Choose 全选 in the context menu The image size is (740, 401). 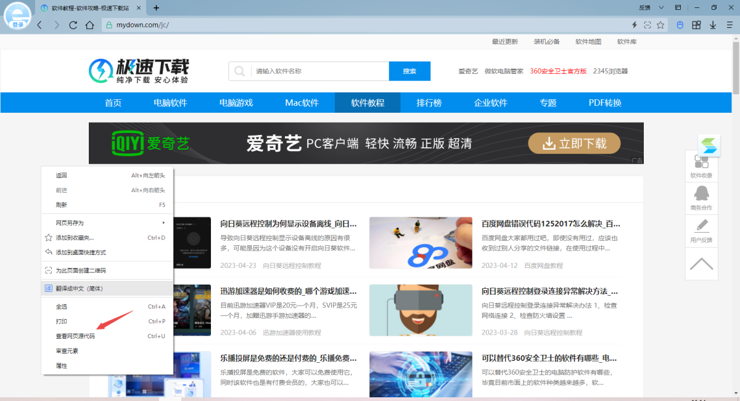pyautogui.click(x=107, y=306)
